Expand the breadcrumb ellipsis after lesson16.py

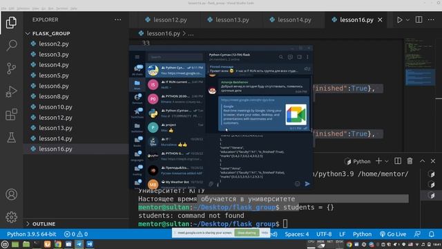pos(191,34)
